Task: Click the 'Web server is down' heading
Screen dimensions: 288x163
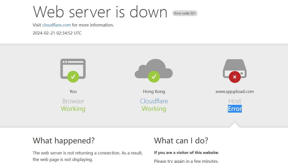Action: pos(100,12)
